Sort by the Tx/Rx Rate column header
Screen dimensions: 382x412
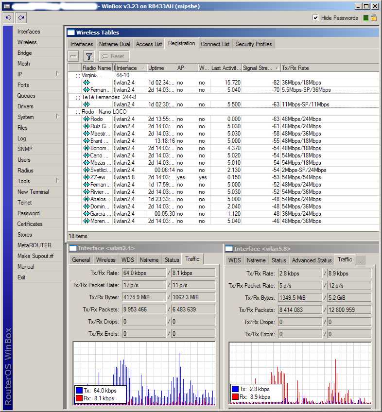click(330, 68)
